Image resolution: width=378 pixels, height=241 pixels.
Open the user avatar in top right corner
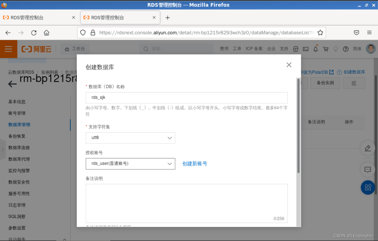click(371, 48)
